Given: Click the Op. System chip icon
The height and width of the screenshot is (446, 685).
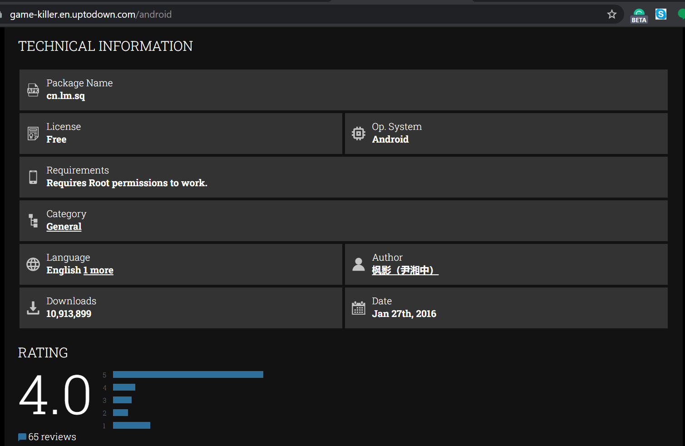Looking at the screenshot, I should 359,134.
